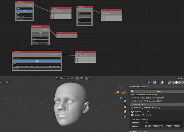The image size is (184, 132).
Task: Open Input direction dropdown in /W node
Action: 40,44
